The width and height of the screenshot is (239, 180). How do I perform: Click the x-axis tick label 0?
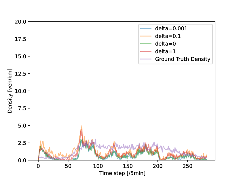tap(38, 166)
